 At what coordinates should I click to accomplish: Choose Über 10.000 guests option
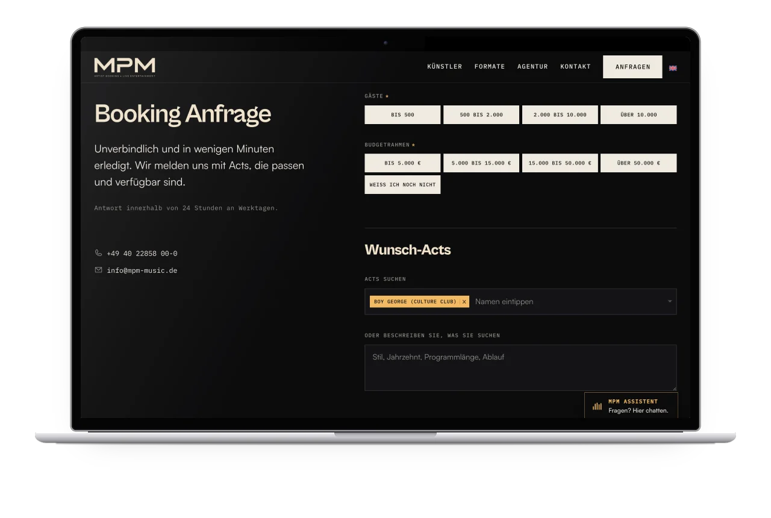tap(638, 114)
